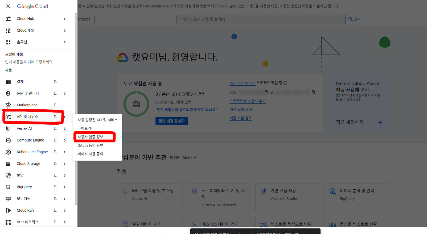Click the 일반 계정 활성화 button

pyautogui.click(x=172, y=121)
